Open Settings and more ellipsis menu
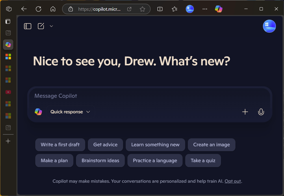Viewport: 284px width, 196px height. (205, 9)
